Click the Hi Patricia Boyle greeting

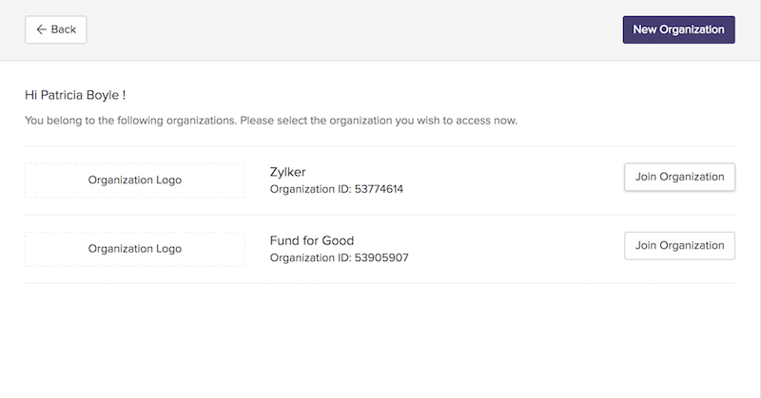[75, 96]
